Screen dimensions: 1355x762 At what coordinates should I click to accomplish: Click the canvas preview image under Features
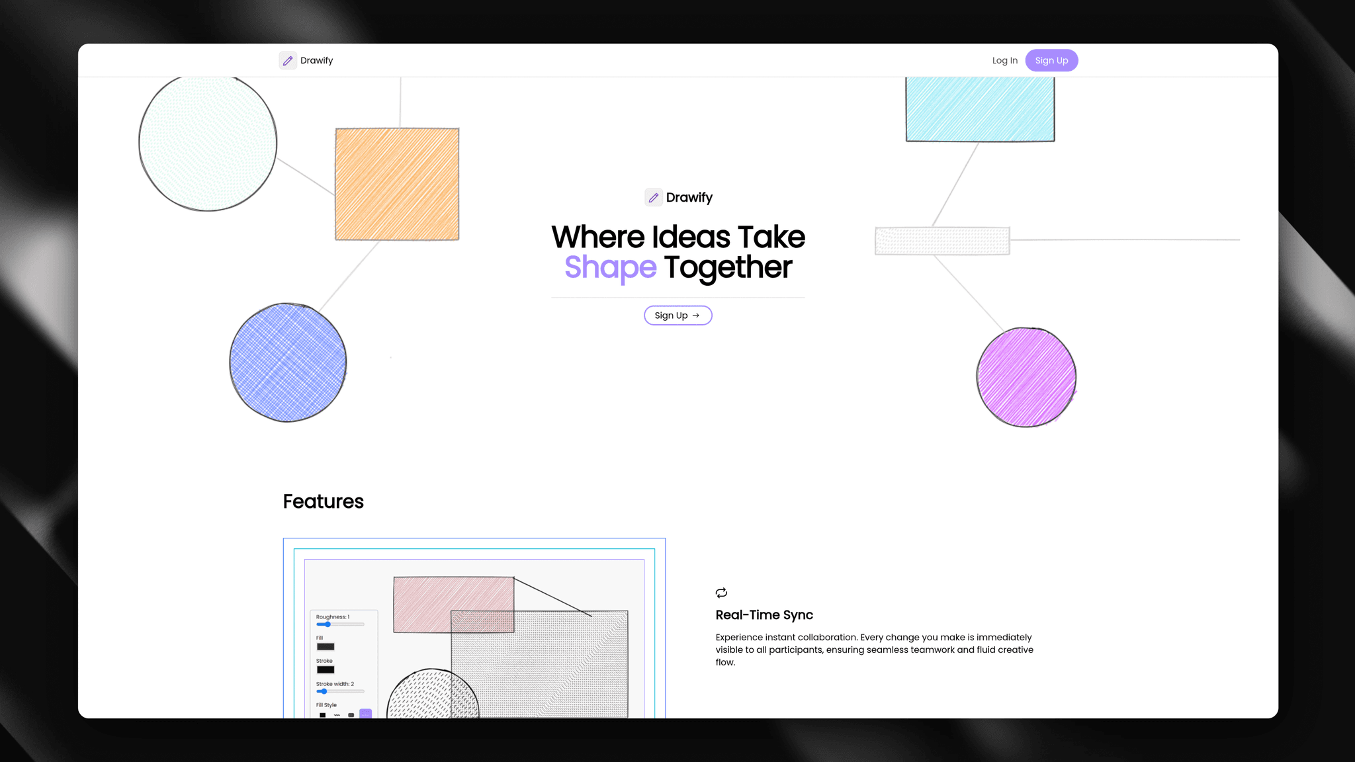(474, 628)
